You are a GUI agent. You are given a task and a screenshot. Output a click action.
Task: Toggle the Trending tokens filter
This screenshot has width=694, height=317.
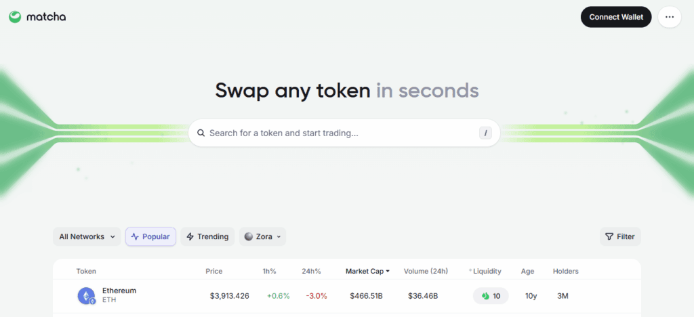tap(207, 236)
